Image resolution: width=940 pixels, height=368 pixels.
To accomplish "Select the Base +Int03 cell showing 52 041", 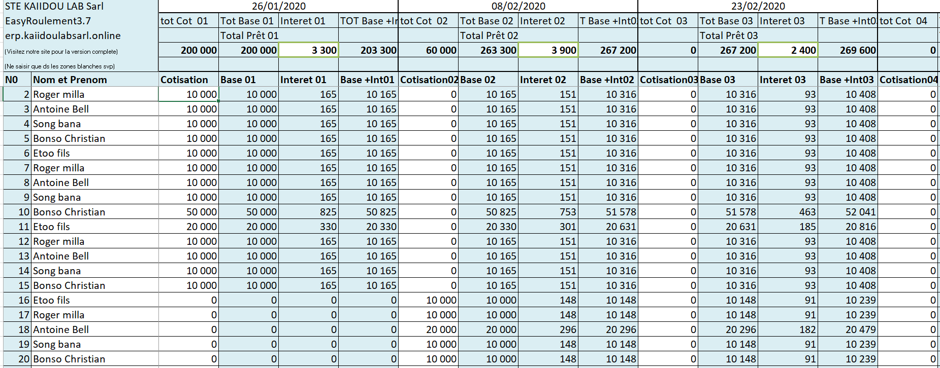I will click(848, 212).
